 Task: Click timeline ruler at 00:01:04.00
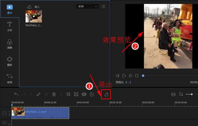(x=83, y=103)
